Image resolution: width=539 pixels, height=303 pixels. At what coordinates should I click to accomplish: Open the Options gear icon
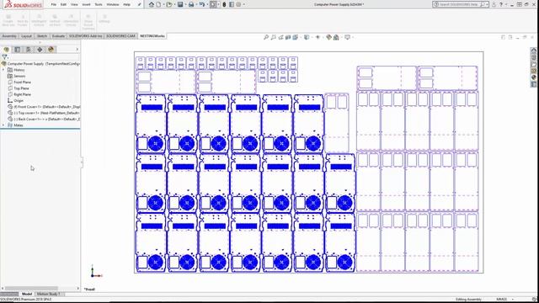[238, 4]
